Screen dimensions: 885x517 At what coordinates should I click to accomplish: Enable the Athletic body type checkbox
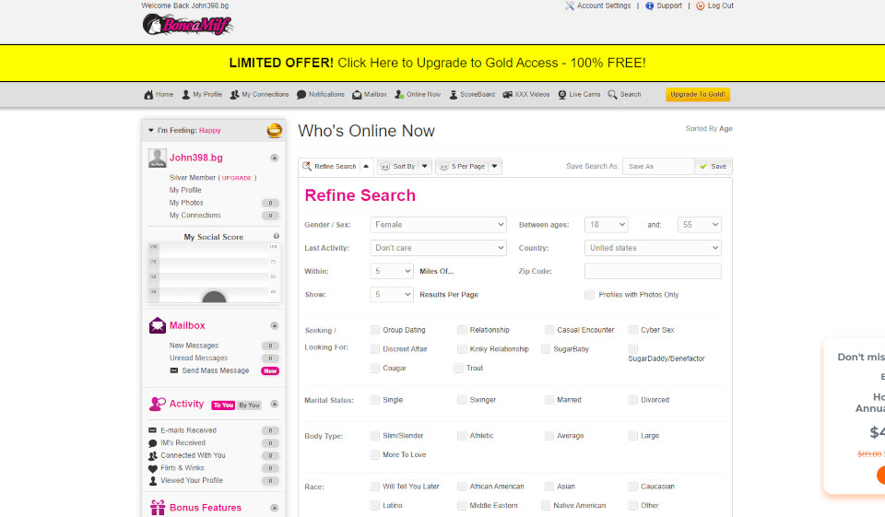point(462,436)
